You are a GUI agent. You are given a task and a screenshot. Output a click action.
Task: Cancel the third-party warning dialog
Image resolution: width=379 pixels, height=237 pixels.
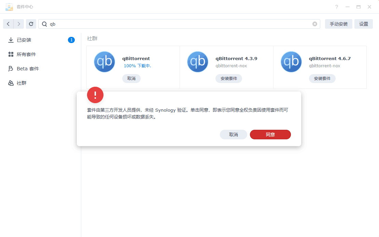[234, 135]
